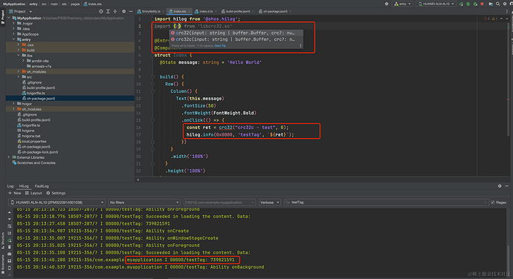513x279 pixels.
Task: Select oh-package-lock.json5 in the project tree
Action: click(40, 152)
